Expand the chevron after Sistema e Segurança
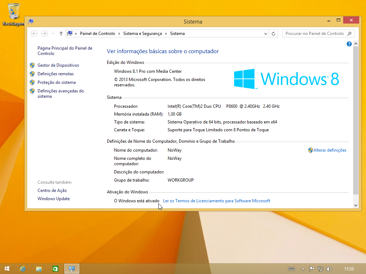This screenshot has height=274, width=366. click(166, 34)
